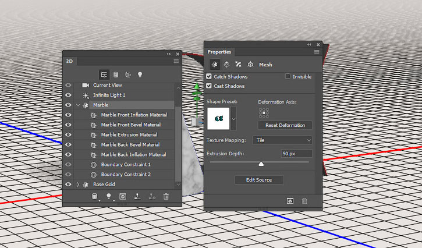Hide Infinite Light 1 visibility eye
The width and height of the screenshot is (422, 248).
pos(68,95)
